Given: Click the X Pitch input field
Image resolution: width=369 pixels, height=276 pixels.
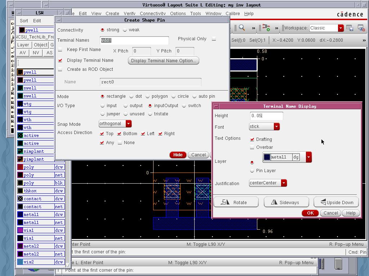Looking at the screenshot, I should 141,51.
